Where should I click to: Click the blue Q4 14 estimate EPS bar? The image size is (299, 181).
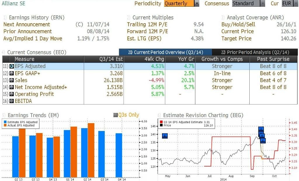tap(119, 155)
